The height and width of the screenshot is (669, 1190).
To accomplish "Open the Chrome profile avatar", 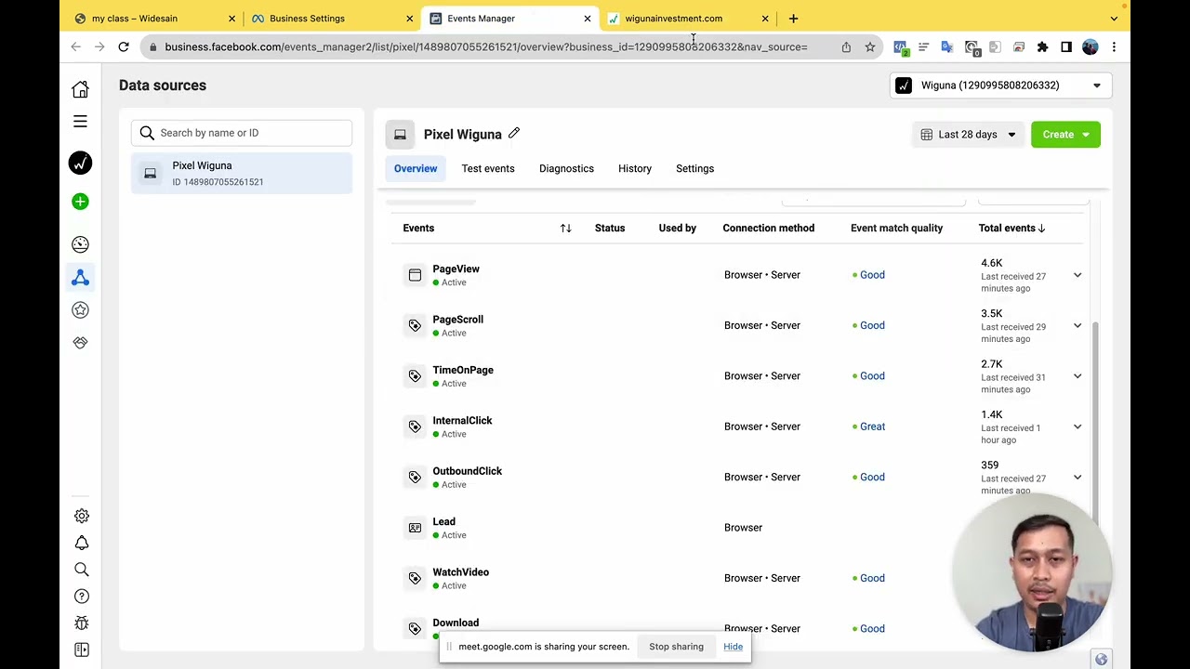I will pyautogui.click(x=1091, y=47).
